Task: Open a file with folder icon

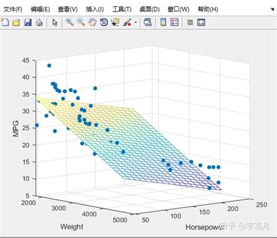Action: [16, 22]
